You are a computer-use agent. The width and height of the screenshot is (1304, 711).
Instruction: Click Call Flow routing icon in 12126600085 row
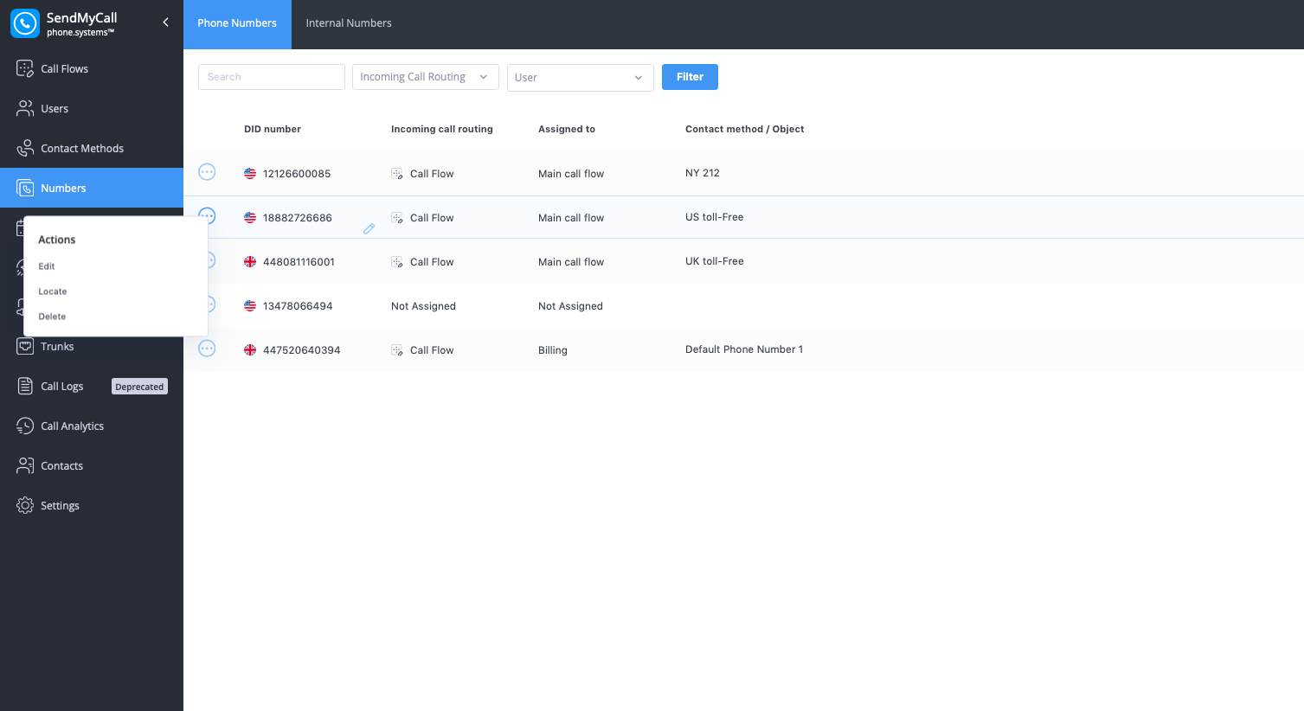pyautogui.click(x=397, y=174)
